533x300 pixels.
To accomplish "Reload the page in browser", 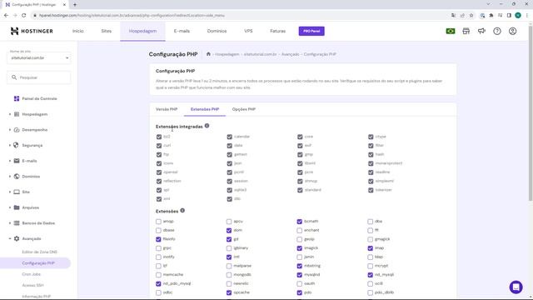I will (x=24, y=15).
